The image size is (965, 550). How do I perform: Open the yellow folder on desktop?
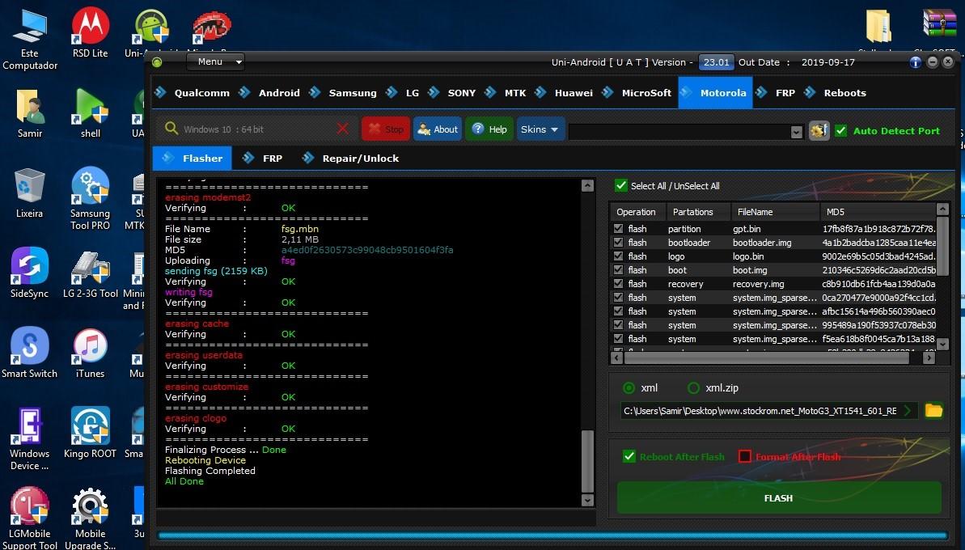point(878,26)
